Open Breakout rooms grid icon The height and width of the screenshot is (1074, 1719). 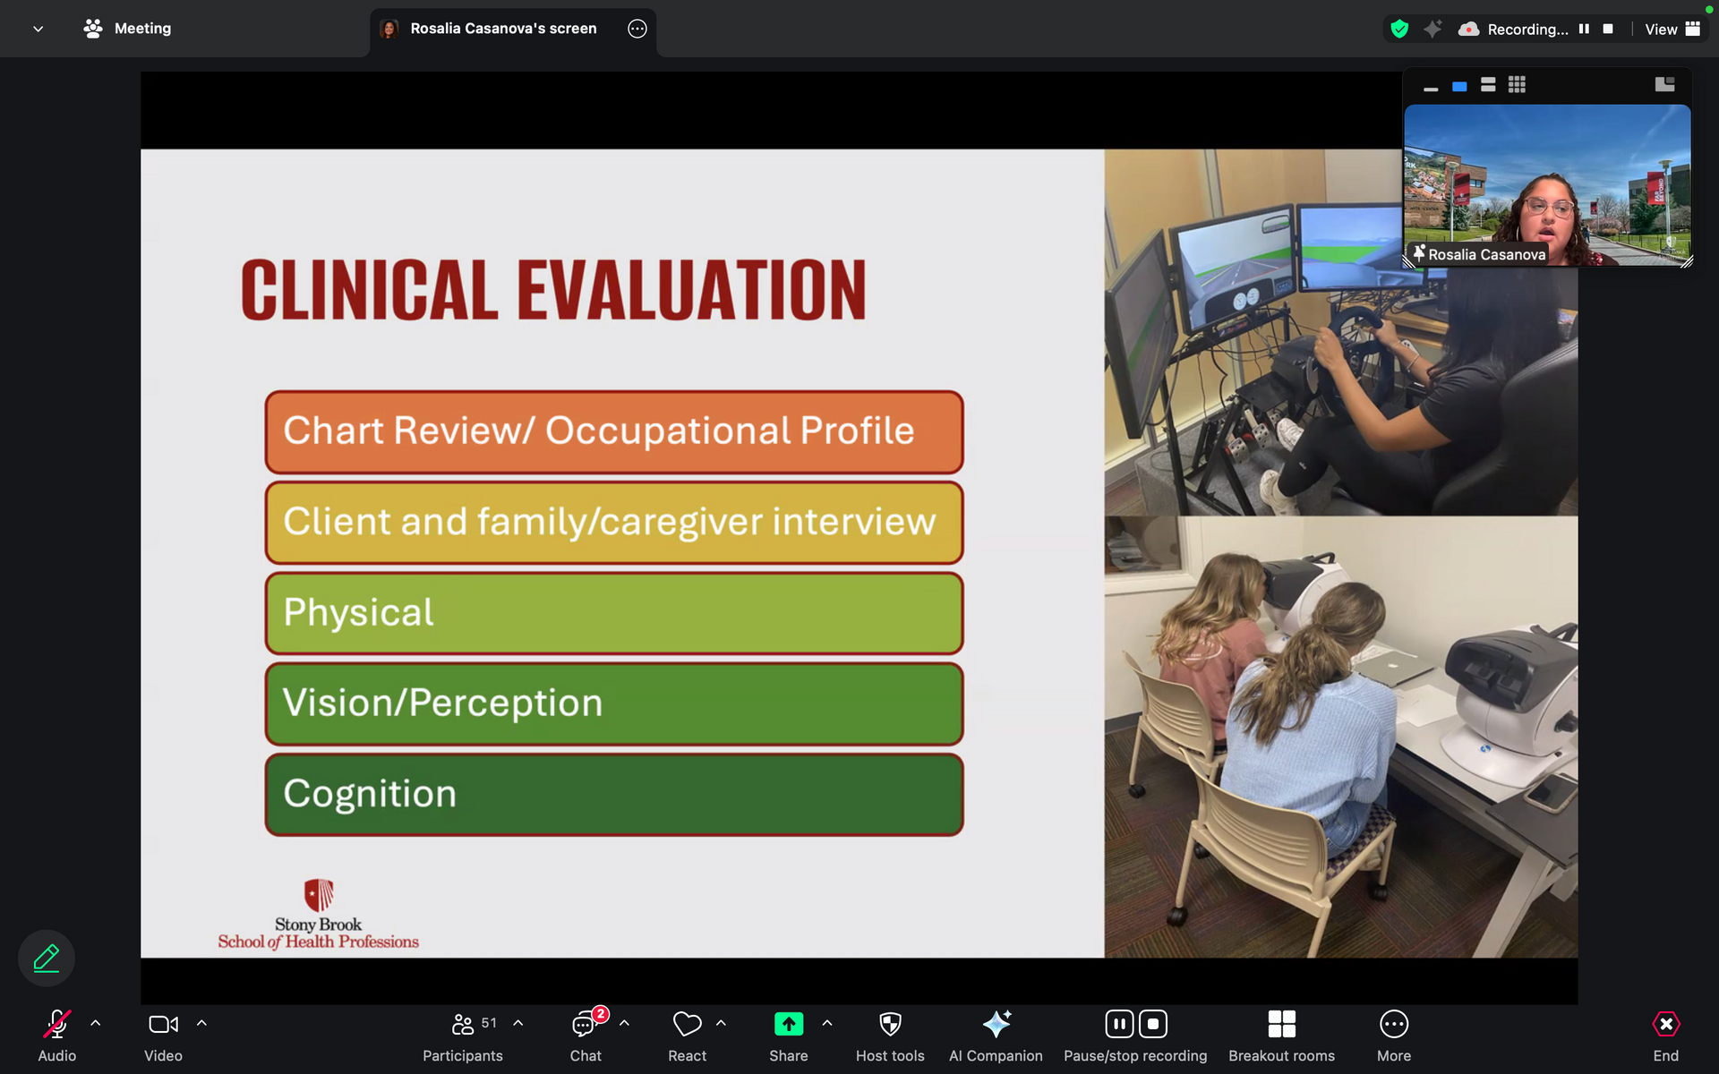(1281, 1025)
